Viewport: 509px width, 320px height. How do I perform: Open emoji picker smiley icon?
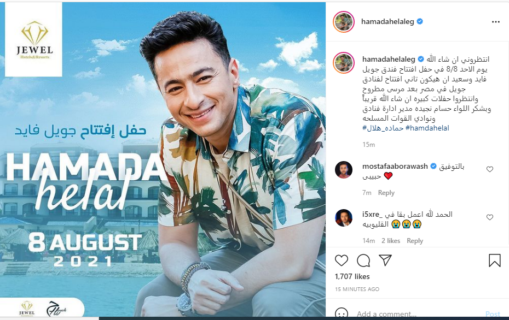coord(341,313)
